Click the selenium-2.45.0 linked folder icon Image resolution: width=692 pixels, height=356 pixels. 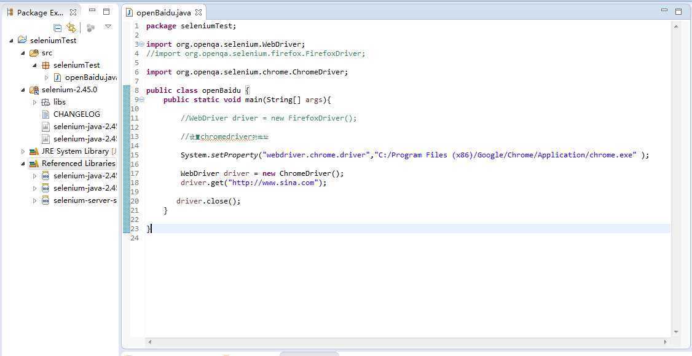tap(34, 90)
